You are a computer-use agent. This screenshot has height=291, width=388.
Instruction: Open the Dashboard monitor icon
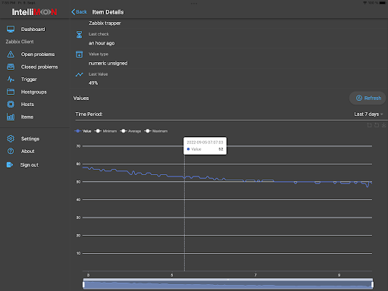11,30
